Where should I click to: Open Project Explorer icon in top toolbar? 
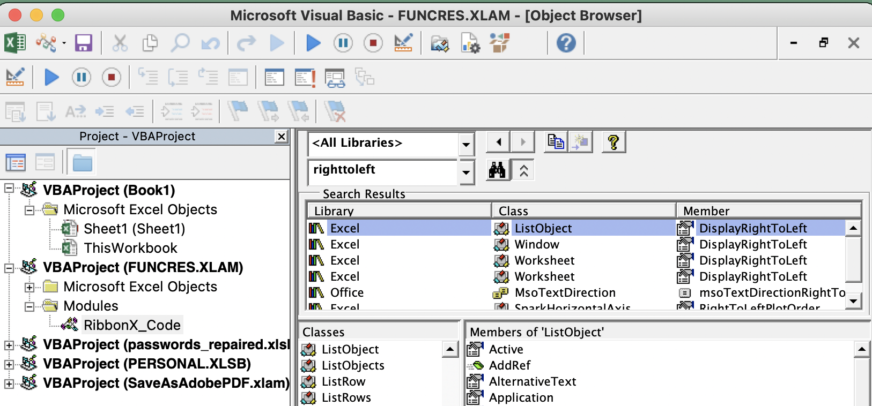tap(440, 43)
